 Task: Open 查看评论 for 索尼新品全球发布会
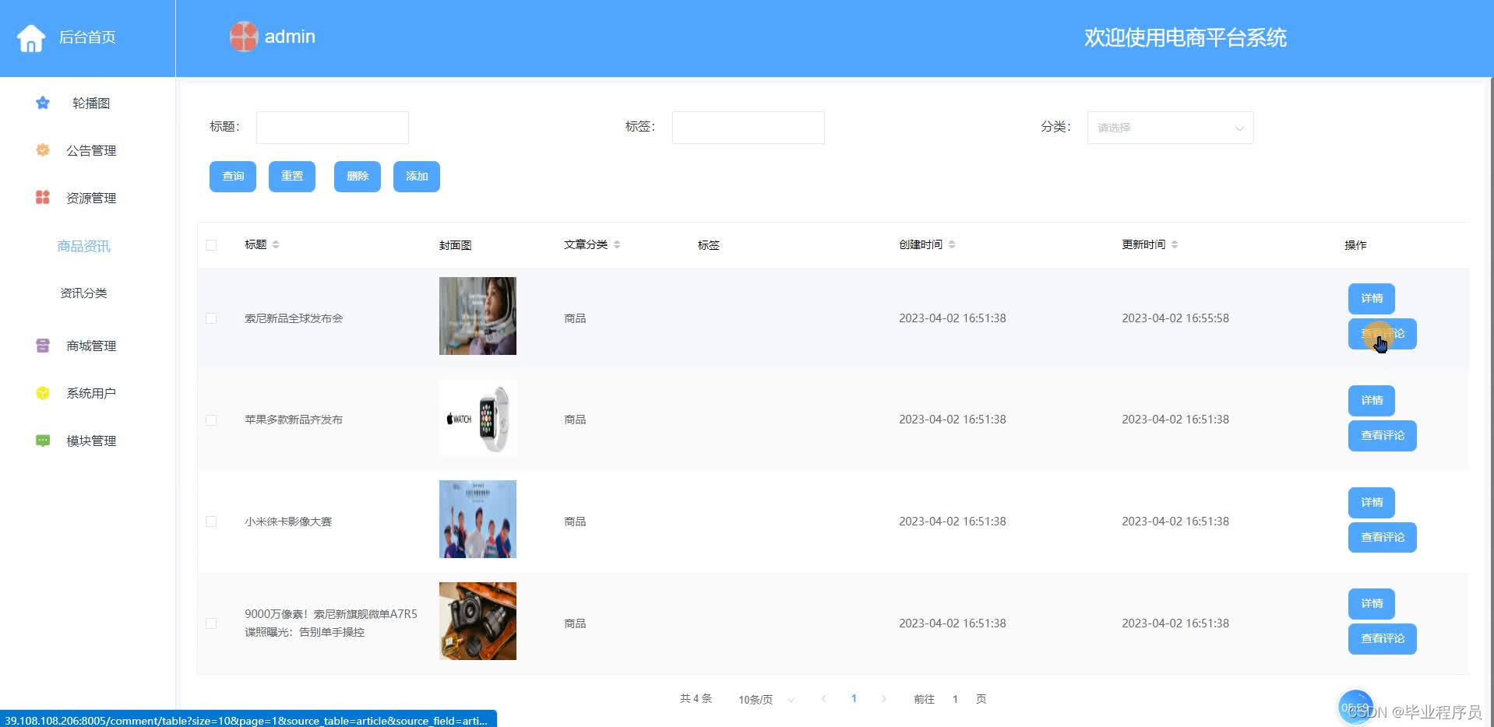tap(1383, 334)
